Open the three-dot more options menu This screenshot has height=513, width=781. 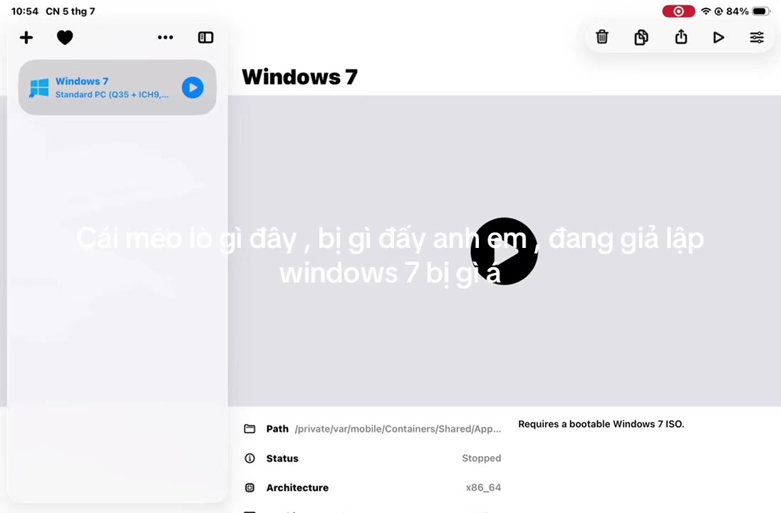point(165,37)
